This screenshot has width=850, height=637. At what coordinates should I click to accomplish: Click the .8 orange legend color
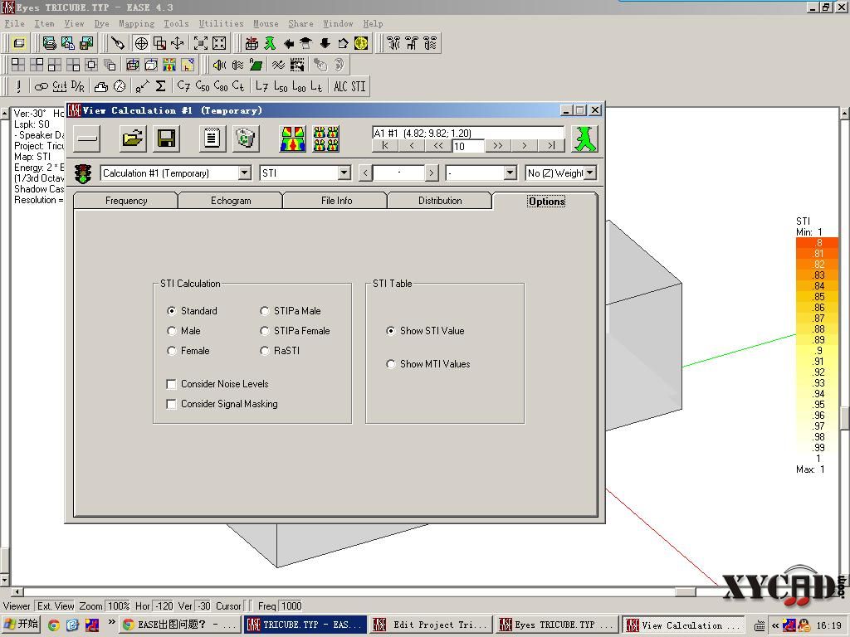[817, 243]
